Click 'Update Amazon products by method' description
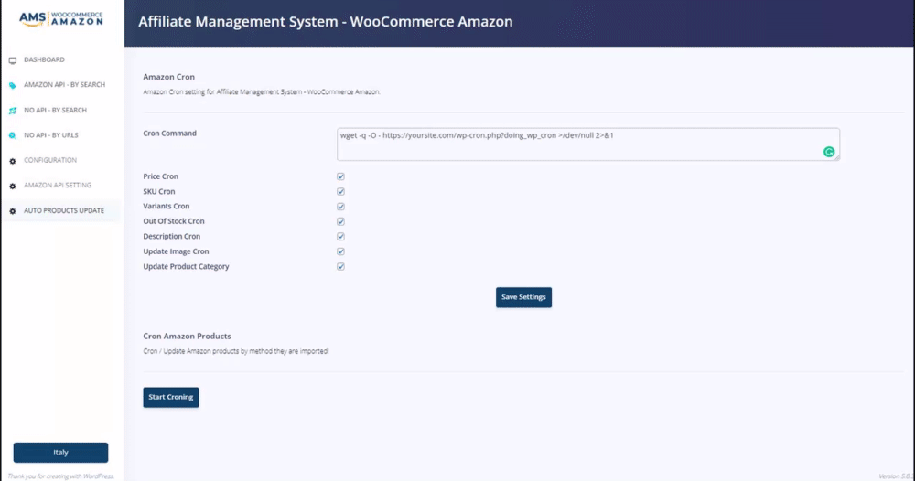 coord(236,351)
